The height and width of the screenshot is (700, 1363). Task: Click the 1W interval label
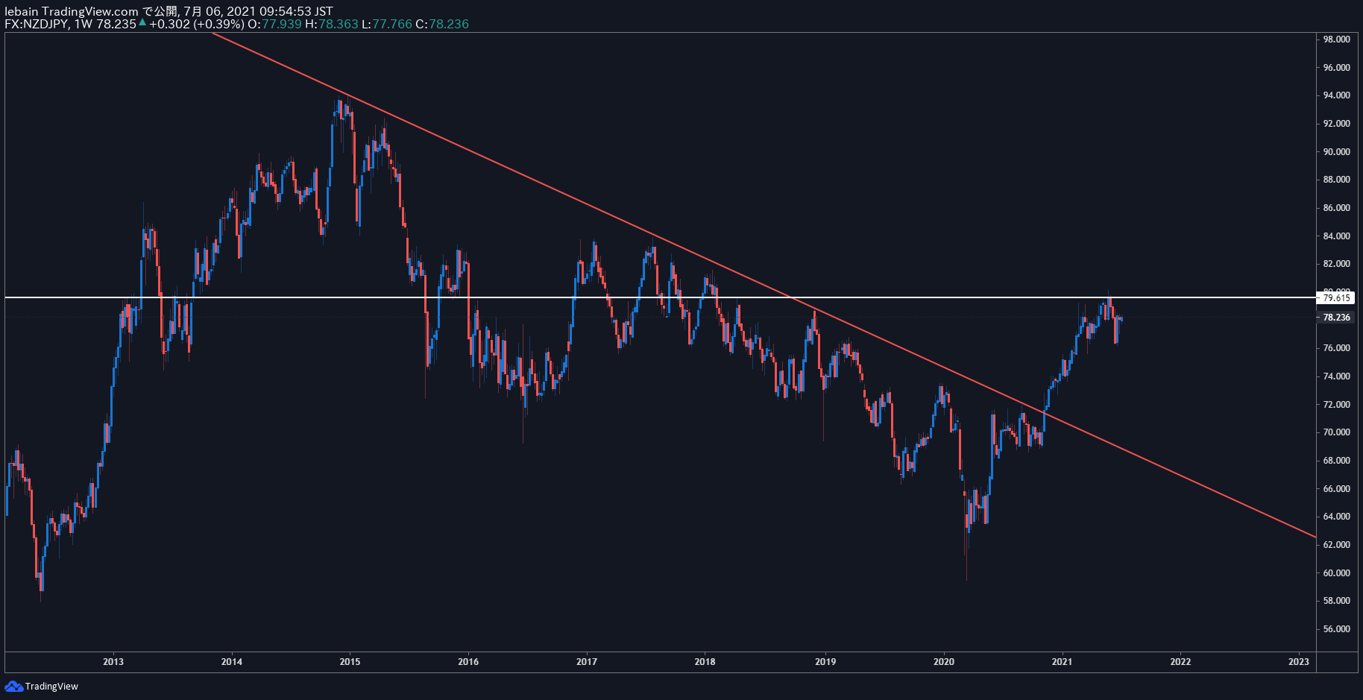coord(83,24)
